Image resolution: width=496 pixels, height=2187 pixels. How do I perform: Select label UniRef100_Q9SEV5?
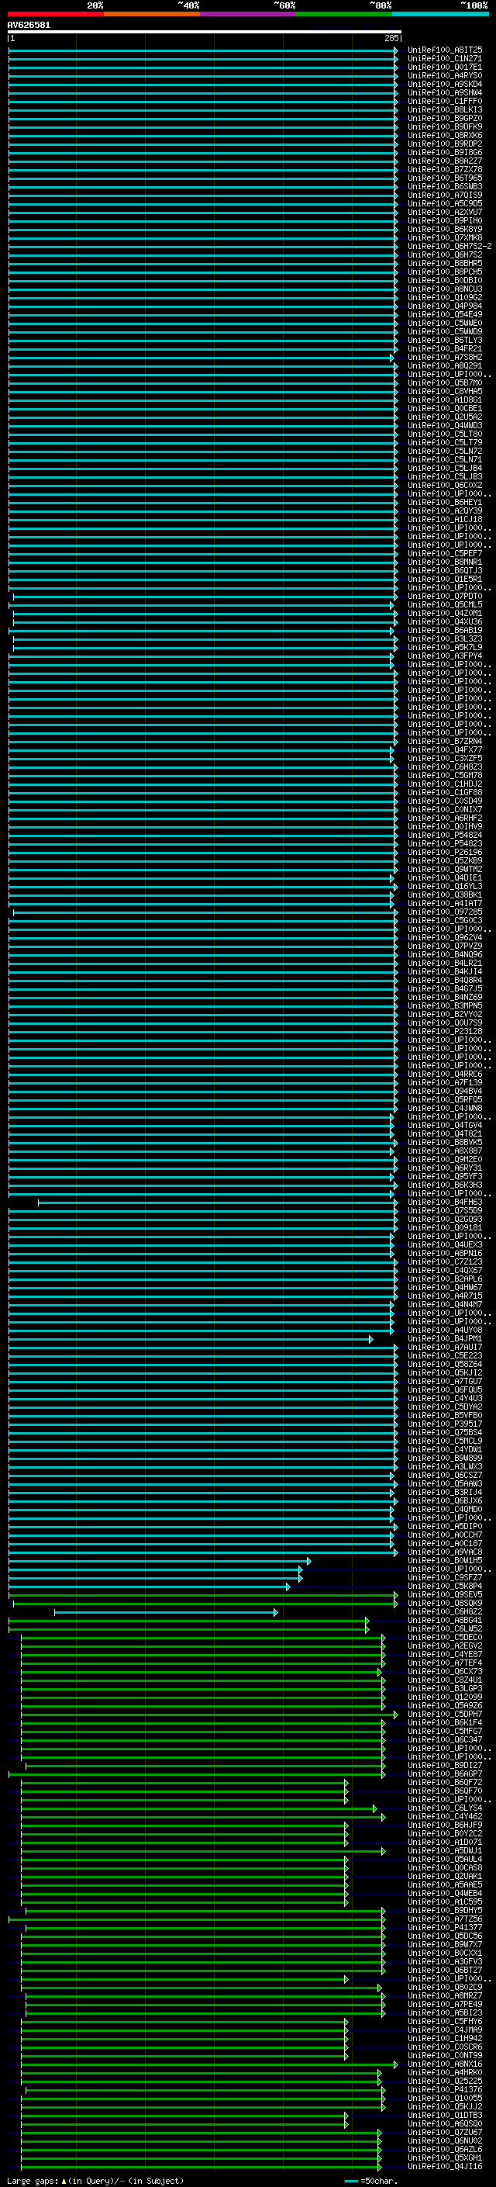445,1594
